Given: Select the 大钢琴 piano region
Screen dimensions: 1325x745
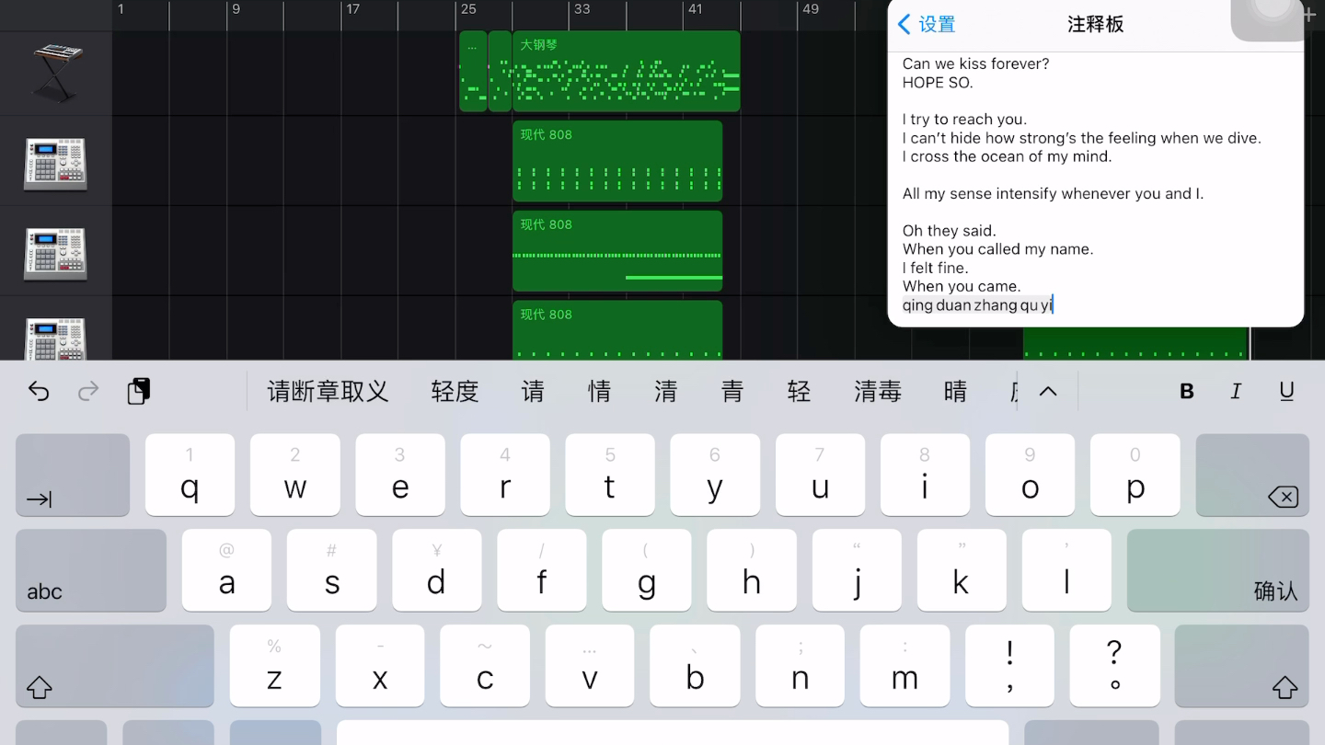Looking at the screenshot, I should point(627,72).
